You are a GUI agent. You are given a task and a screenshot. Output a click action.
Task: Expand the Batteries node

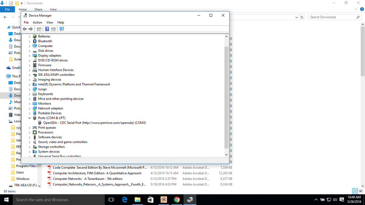tap(30, 36)
